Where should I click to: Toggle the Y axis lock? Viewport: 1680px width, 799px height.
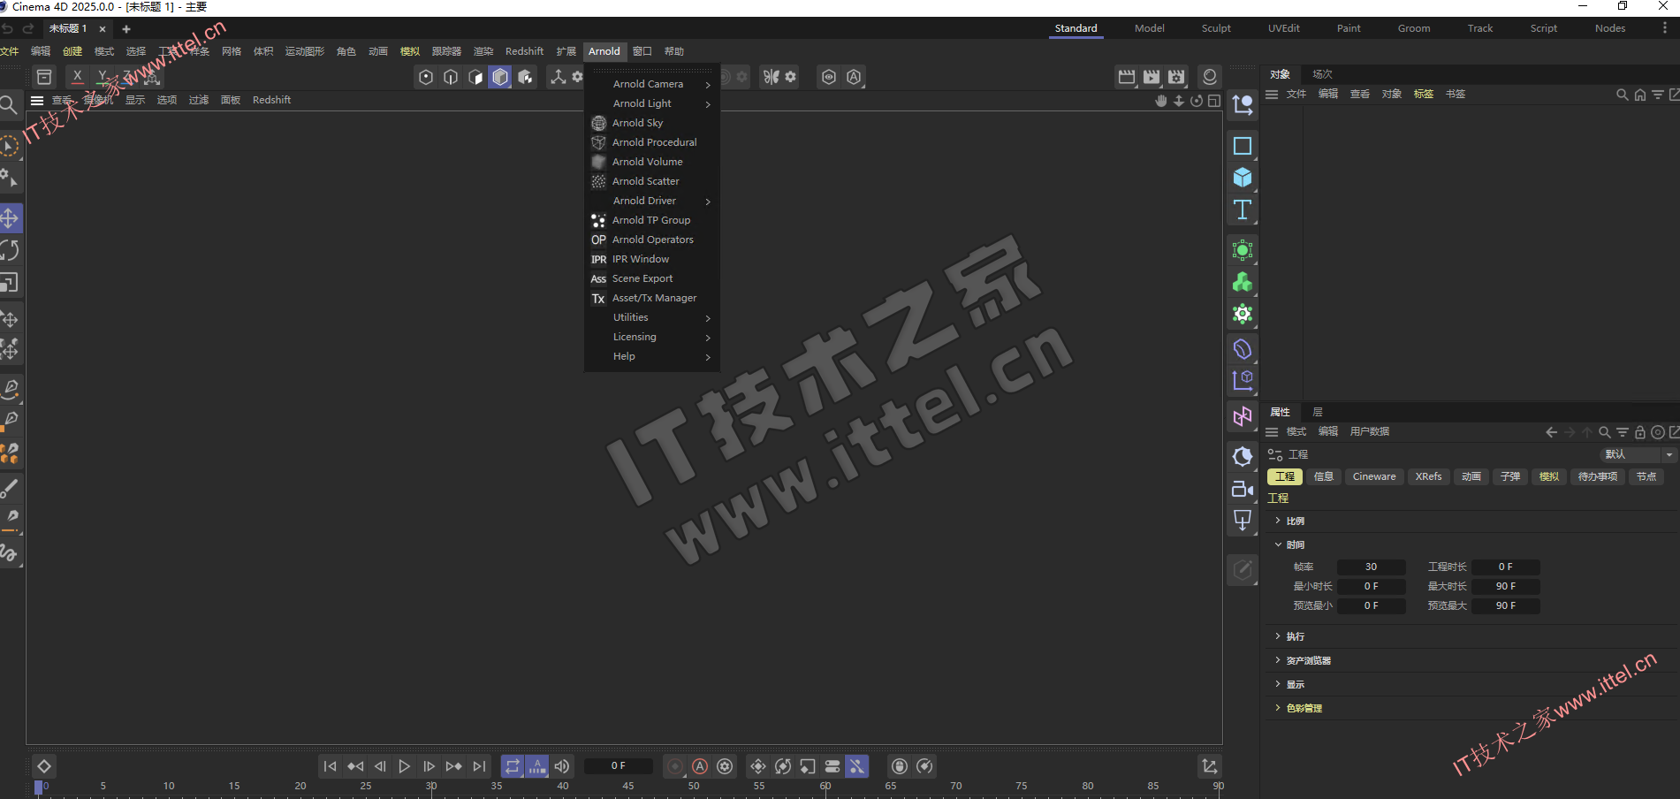[103, 76]
